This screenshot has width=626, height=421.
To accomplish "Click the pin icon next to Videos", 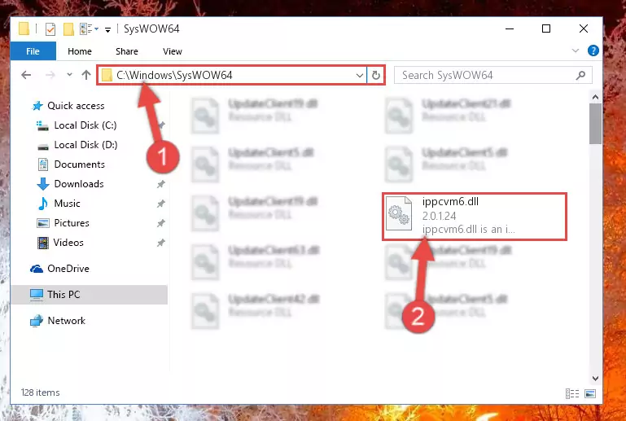I will [160, 243].
